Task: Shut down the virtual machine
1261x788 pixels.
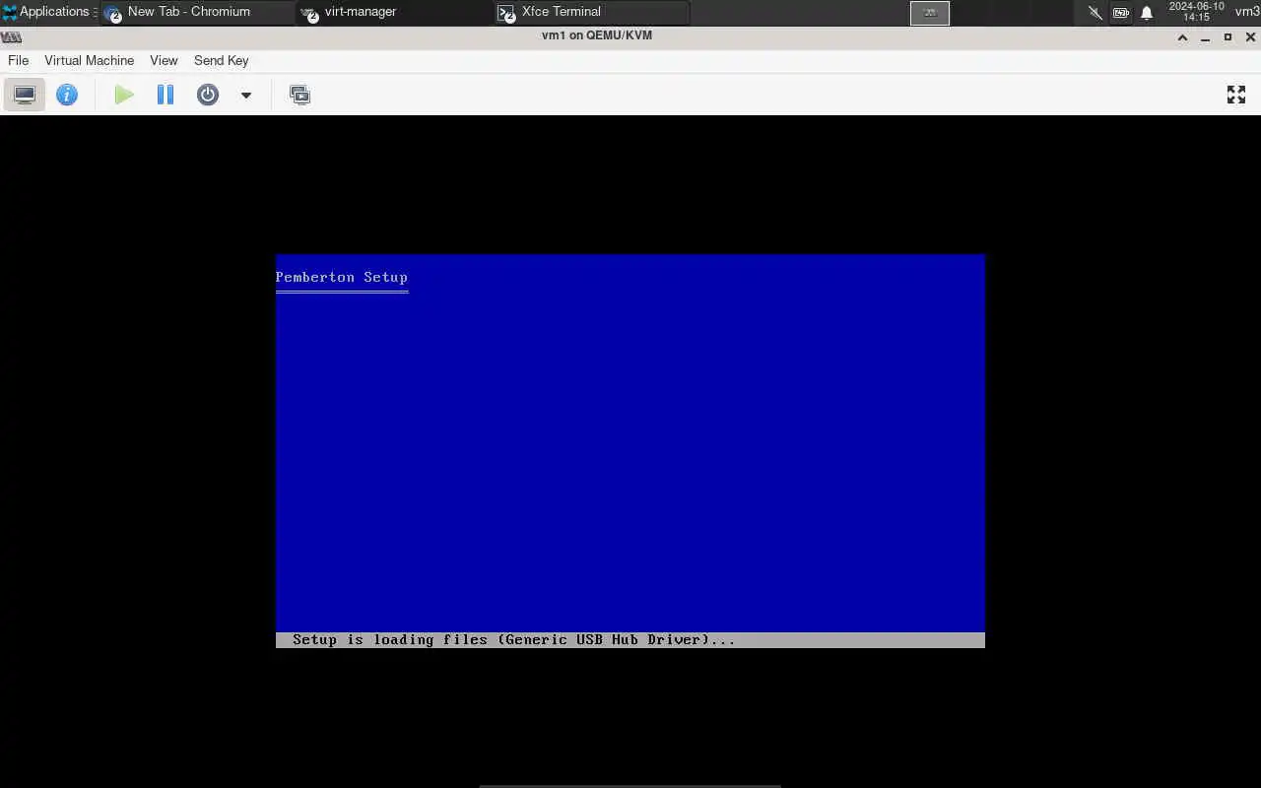Action: click(x=208, y=95)
